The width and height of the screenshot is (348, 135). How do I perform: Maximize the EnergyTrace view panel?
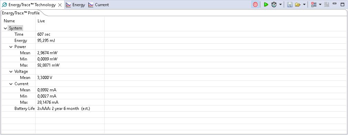tap(342, 4)
